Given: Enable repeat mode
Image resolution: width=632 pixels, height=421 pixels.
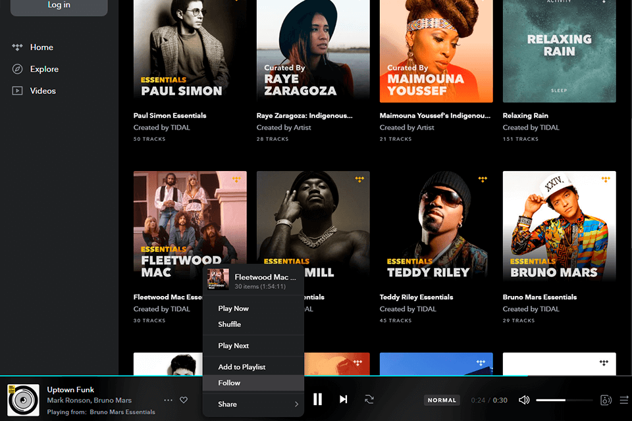Looking at the screenshot, I should [369, 399].
